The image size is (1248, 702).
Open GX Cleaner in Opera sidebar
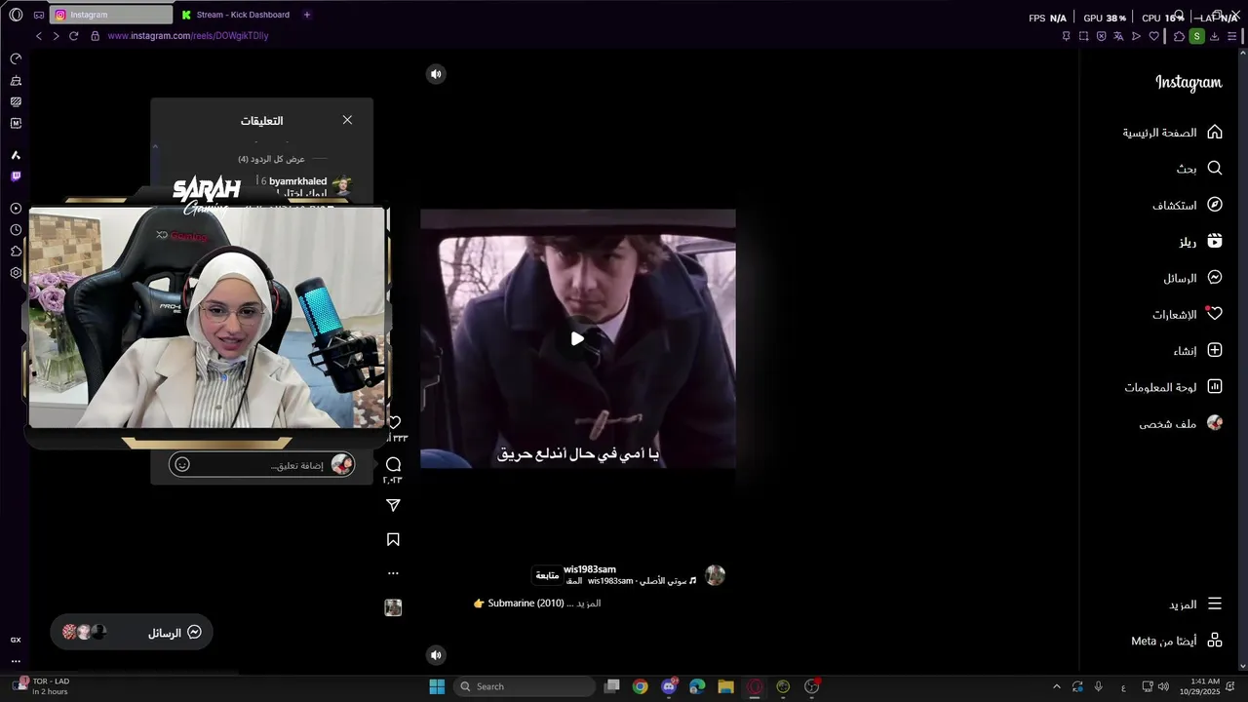click(x=16, y=80)
